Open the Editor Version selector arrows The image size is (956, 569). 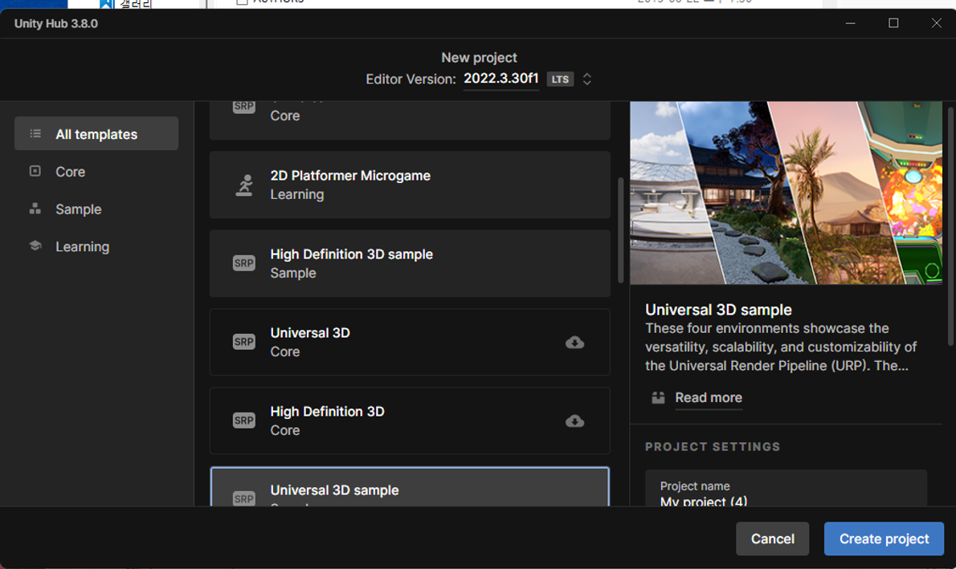(x=587, y=79)
